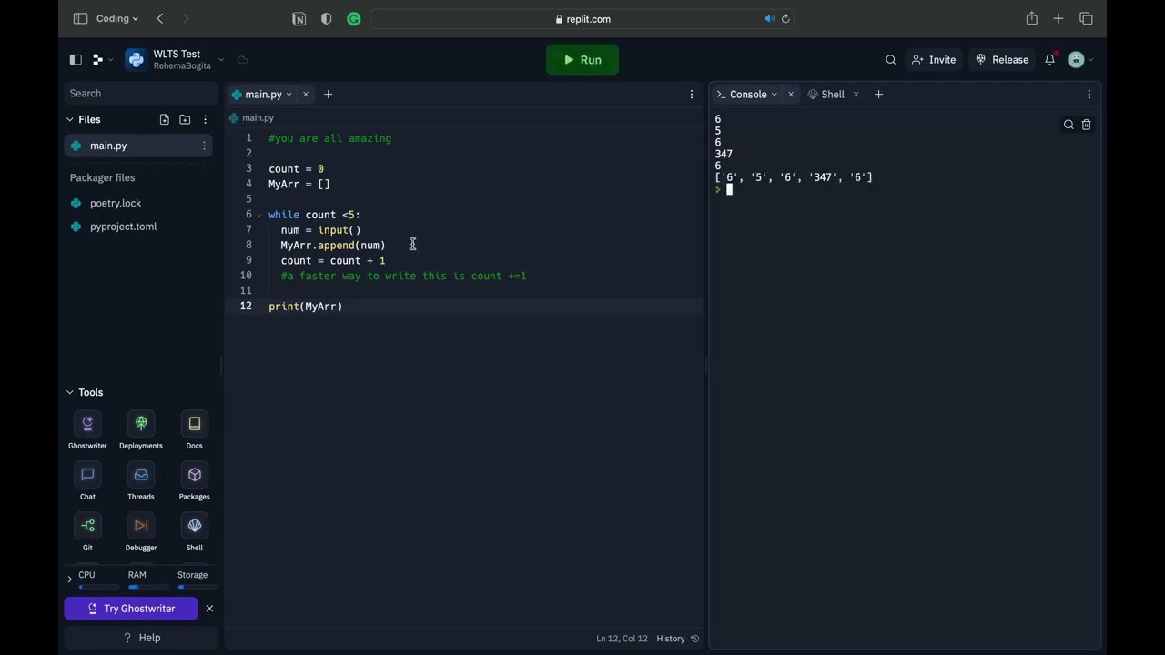The width and height of the screenshot is (1165, 655).
Task: Toggle the page audio mute icon
Action: (769, 19)
